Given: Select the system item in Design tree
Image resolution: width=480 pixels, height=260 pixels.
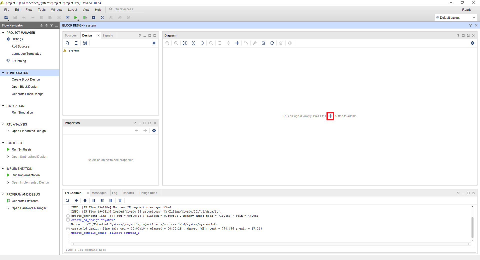Looking at the screenshot, I should click(x=73, y=50).
